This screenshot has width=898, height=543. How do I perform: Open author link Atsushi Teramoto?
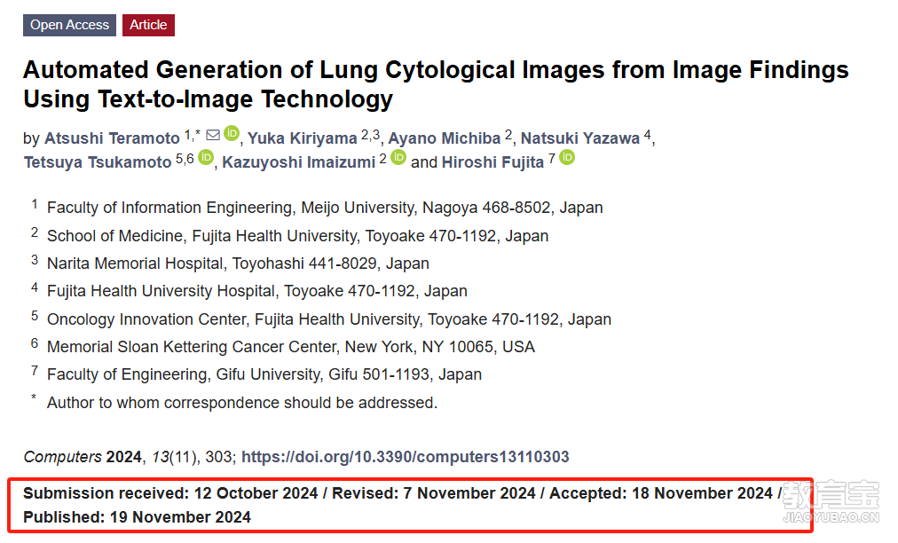click(x=112, y=138)
